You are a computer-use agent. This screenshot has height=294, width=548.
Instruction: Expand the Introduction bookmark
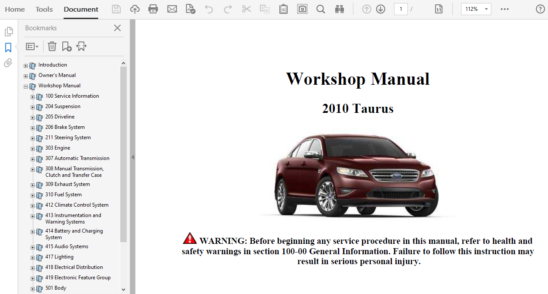pyautogui.click(x=26, y=66)
